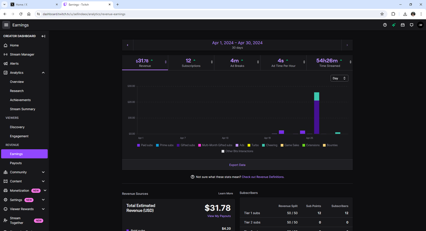This screenshot has width=426, height=231.
Task: Open the Day granularity dropdown
Action: click(x=339, y=78)
